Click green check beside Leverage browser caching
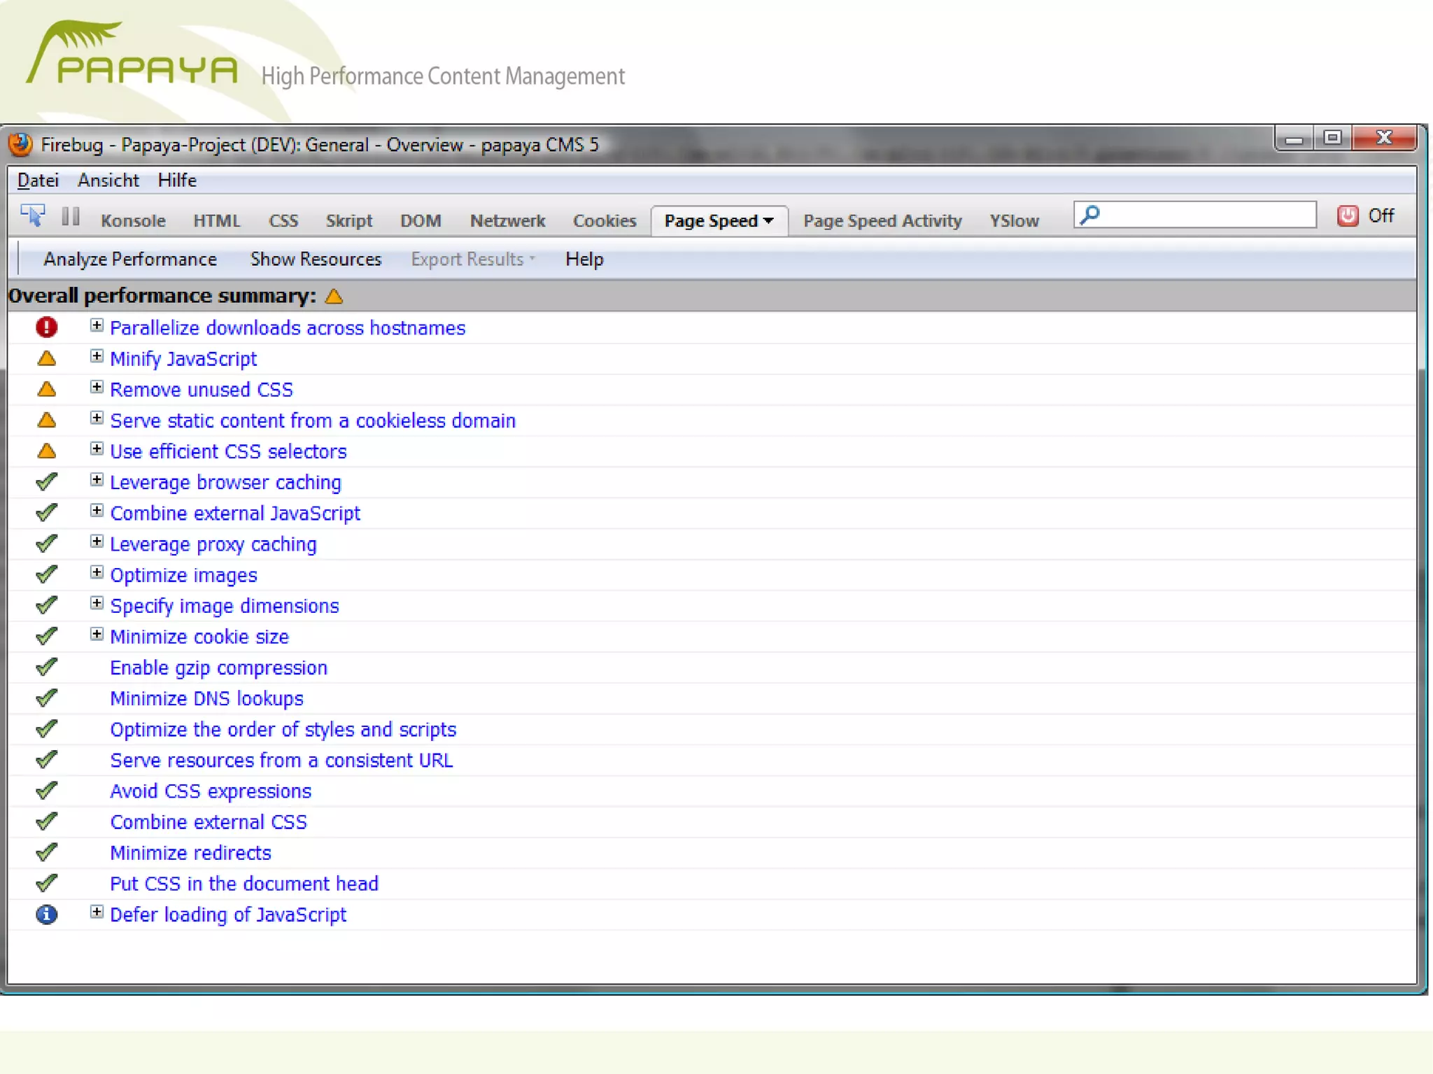 (47, 481)
